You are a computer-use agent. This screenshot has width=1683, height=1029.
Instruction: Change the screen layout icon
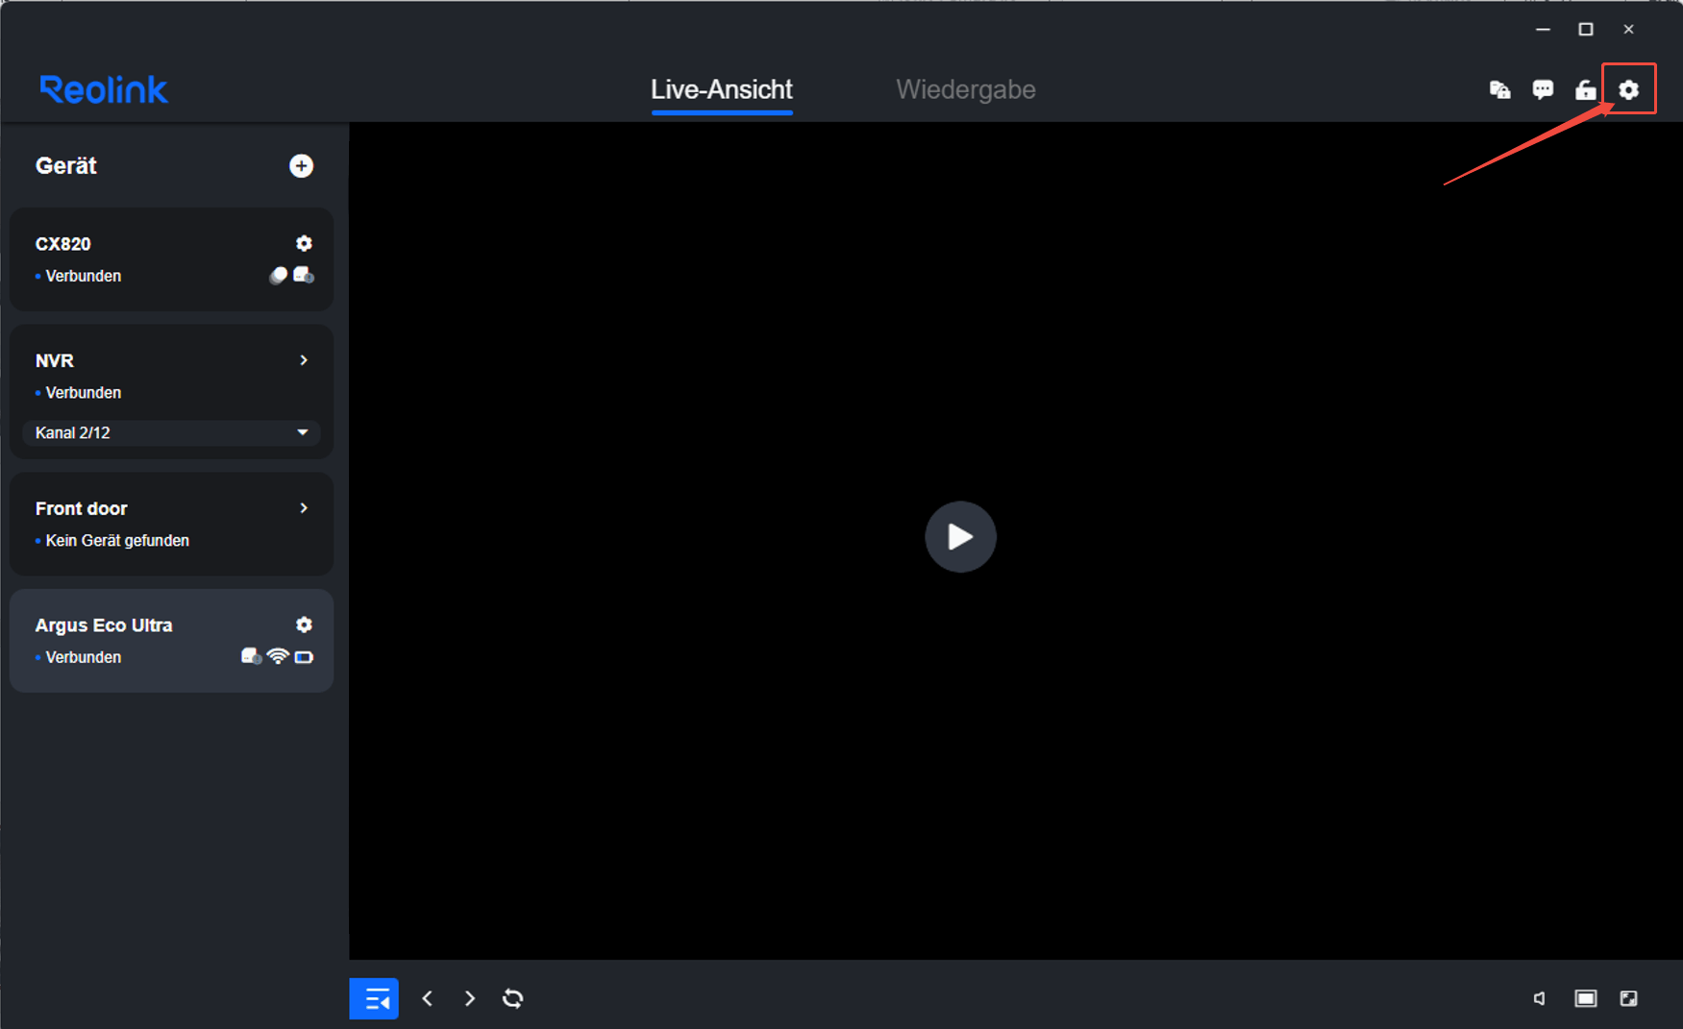pyautogui.click(x=1585, y=998)
